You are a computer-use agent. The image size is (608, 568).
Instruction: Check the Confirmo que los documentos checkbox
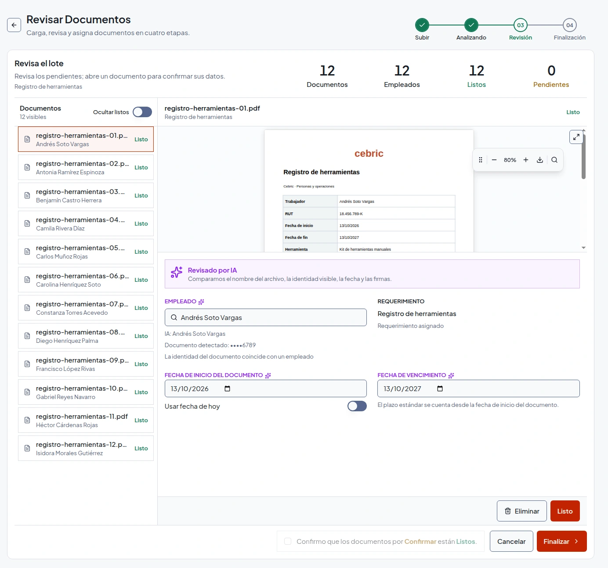click(x=288, y=541)
